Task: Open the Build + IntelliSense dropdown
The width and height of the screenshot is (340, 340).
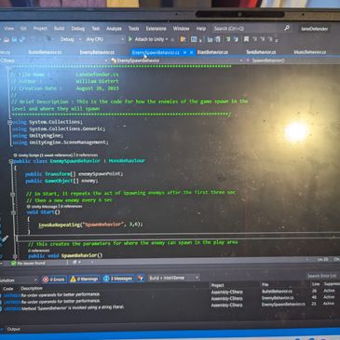Action: pos(173,278)
